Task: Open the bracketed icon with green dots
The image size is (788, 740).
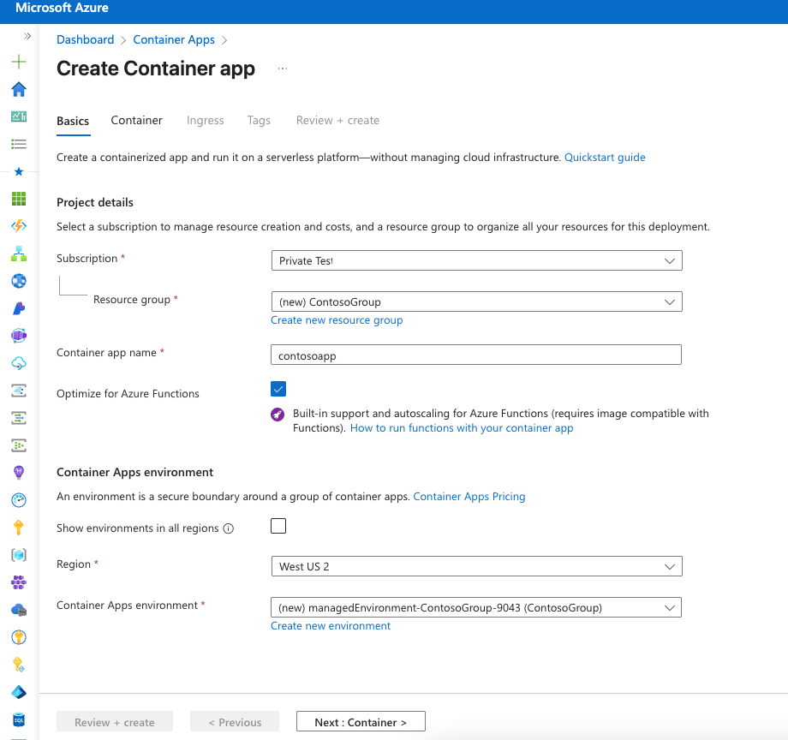Action: click(19, 445)
